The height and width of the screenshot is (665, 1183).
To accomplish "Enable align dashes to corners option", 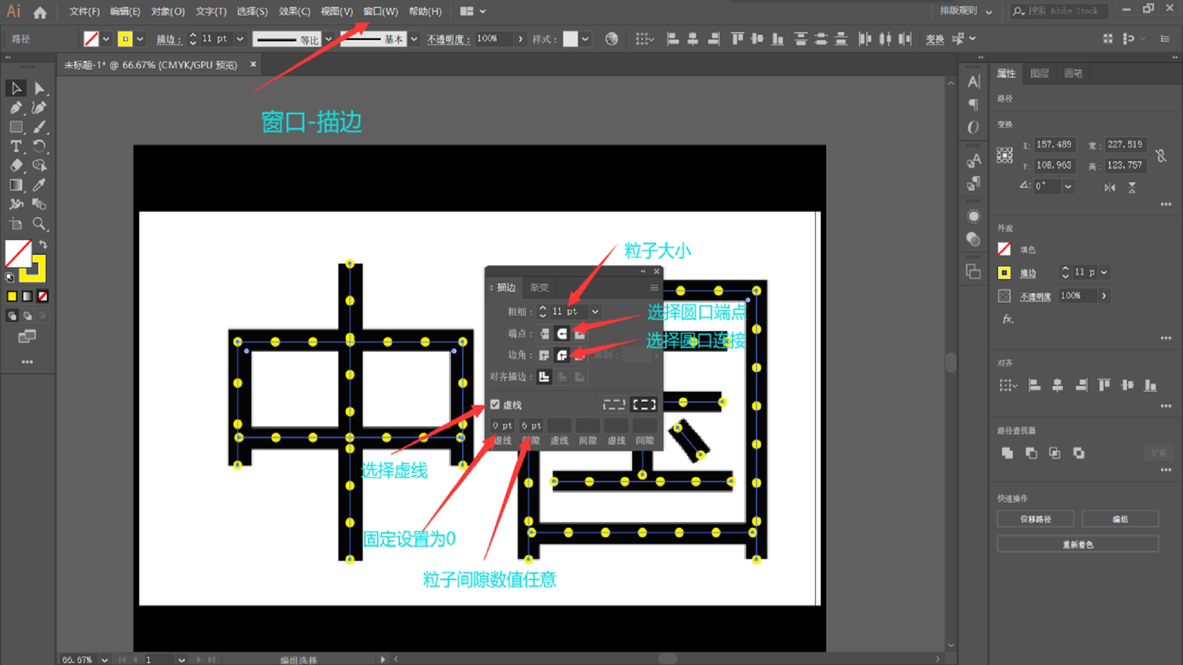I will [x=644, y=405].
